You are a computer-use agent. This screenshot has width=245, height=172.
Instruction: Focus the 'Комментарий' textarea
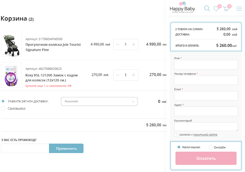click(x=206, y=127)
